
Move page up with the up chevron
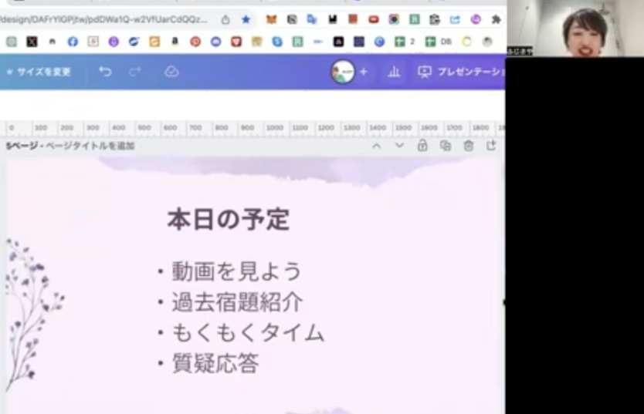(376, 146)
